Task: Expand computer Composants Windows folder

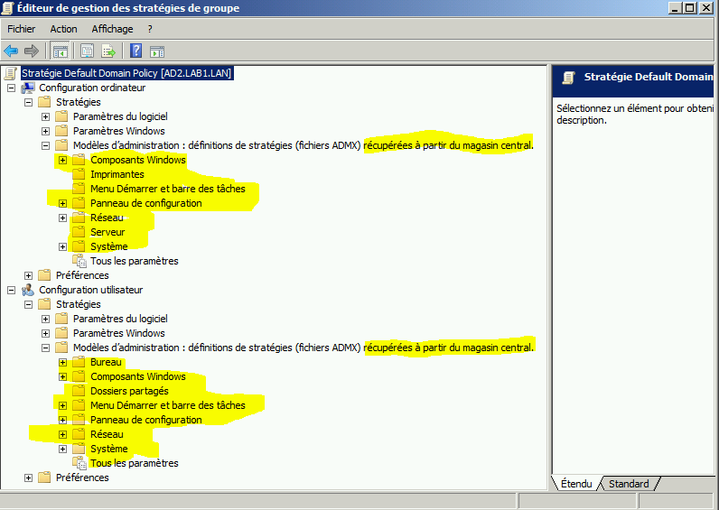Action: (x=63, y=160)
